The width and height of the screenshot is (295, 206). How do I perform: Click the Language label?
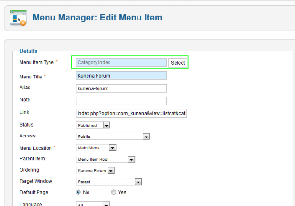click(31, 204)
